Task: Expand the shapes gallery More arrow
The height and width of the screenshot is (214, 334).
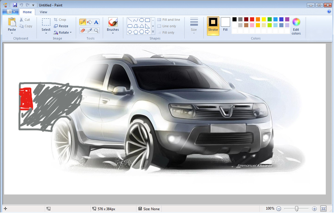Action: tap(153, 32)
